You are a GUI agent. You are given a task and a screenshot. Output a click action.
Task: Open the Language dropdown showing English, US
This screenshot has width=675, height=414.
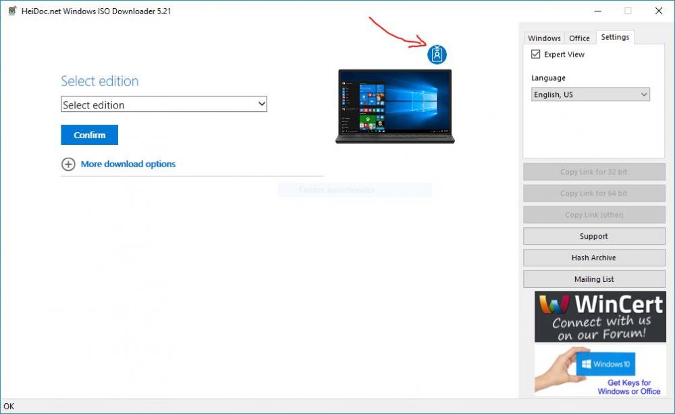590,95
